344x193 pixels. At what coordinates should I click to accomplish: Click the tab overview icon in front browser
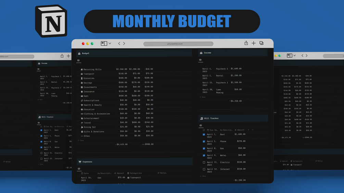261,43
